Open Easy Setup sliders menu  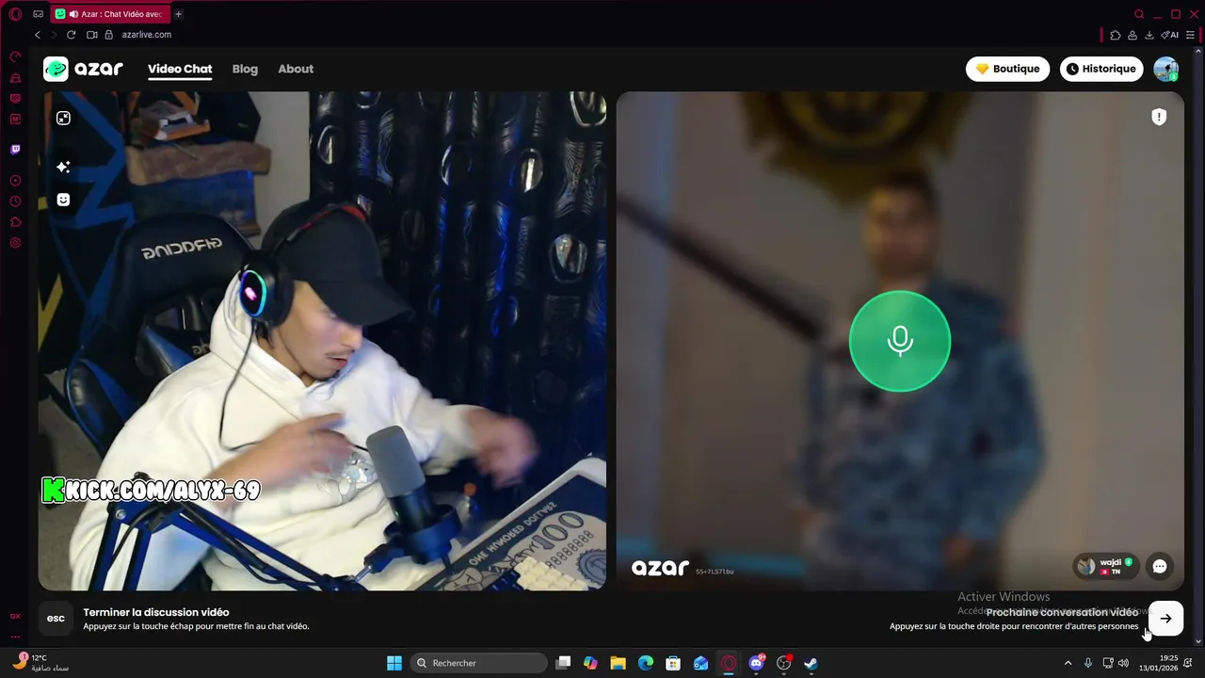point(1191,35)
